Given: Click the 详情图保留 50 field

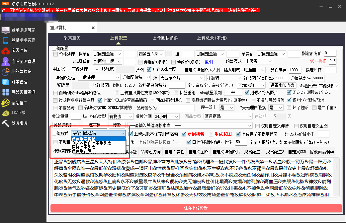Looking at the screenshot, I should coord(148,77).
